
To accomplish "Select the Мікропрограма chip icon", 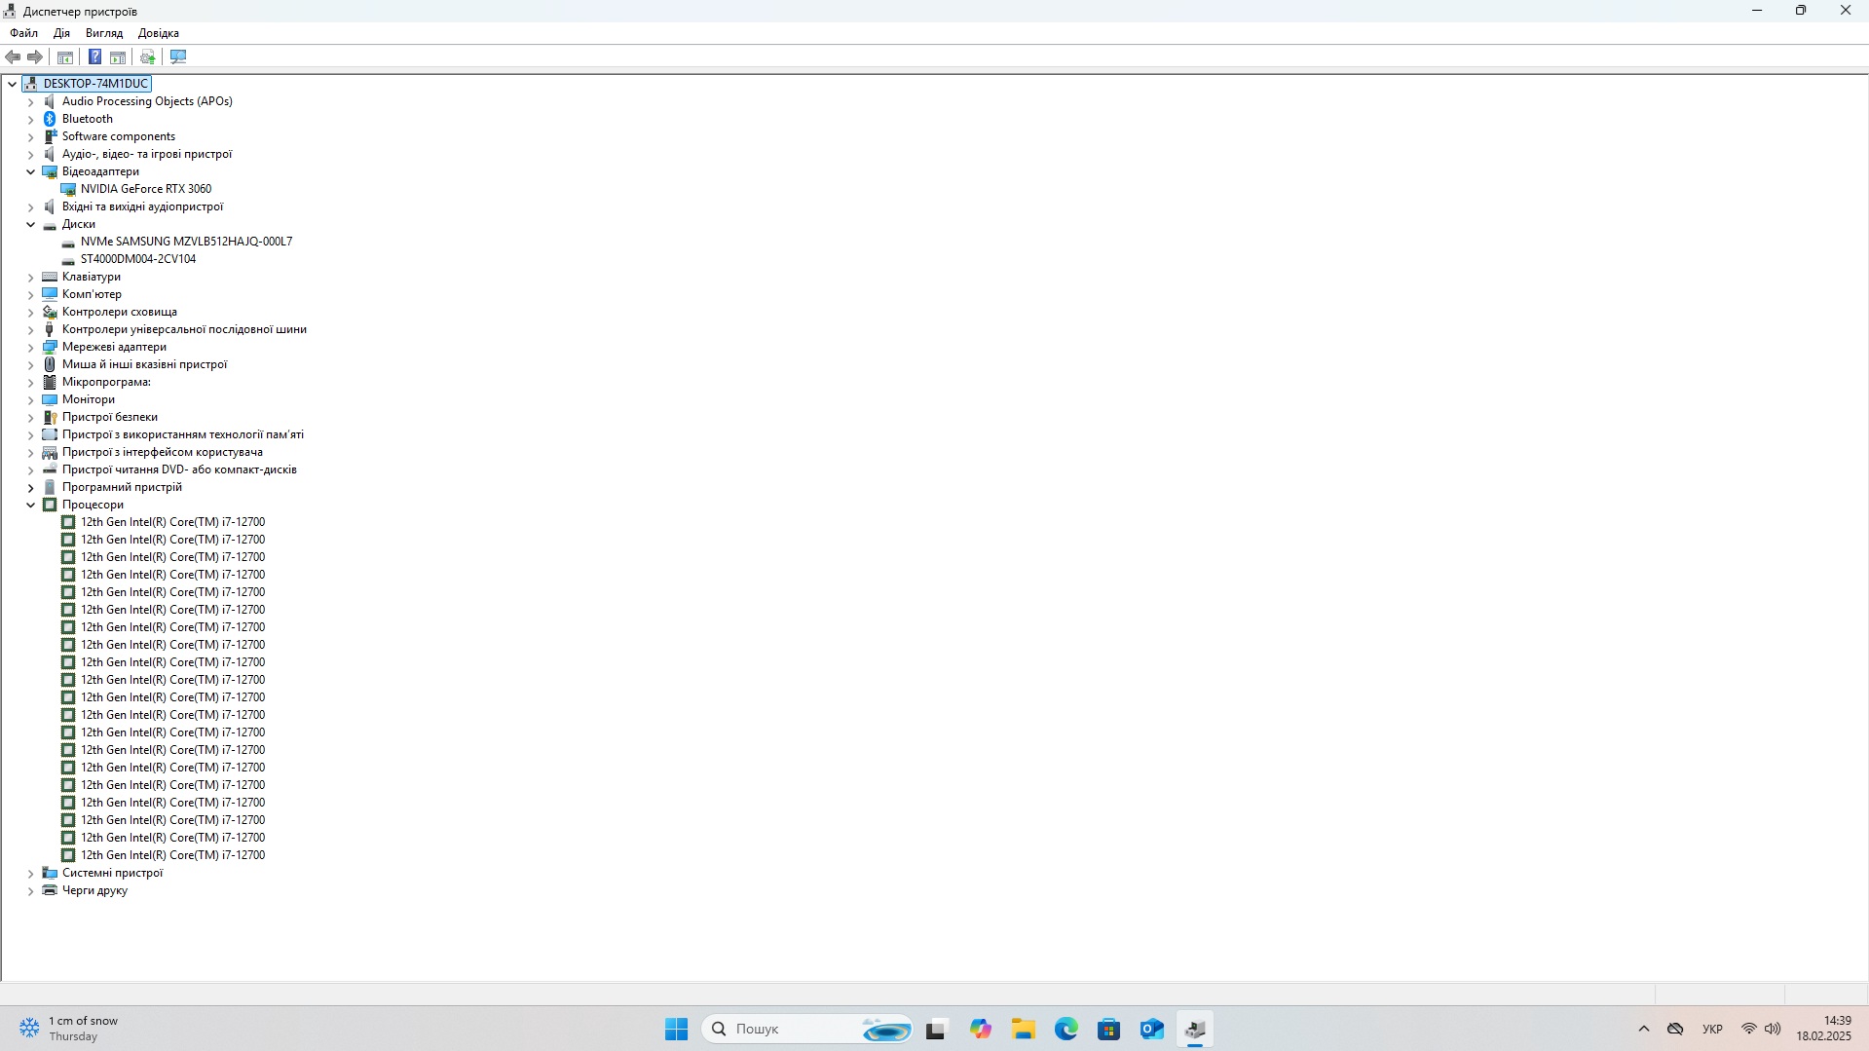I will click(x=50, y=382).
